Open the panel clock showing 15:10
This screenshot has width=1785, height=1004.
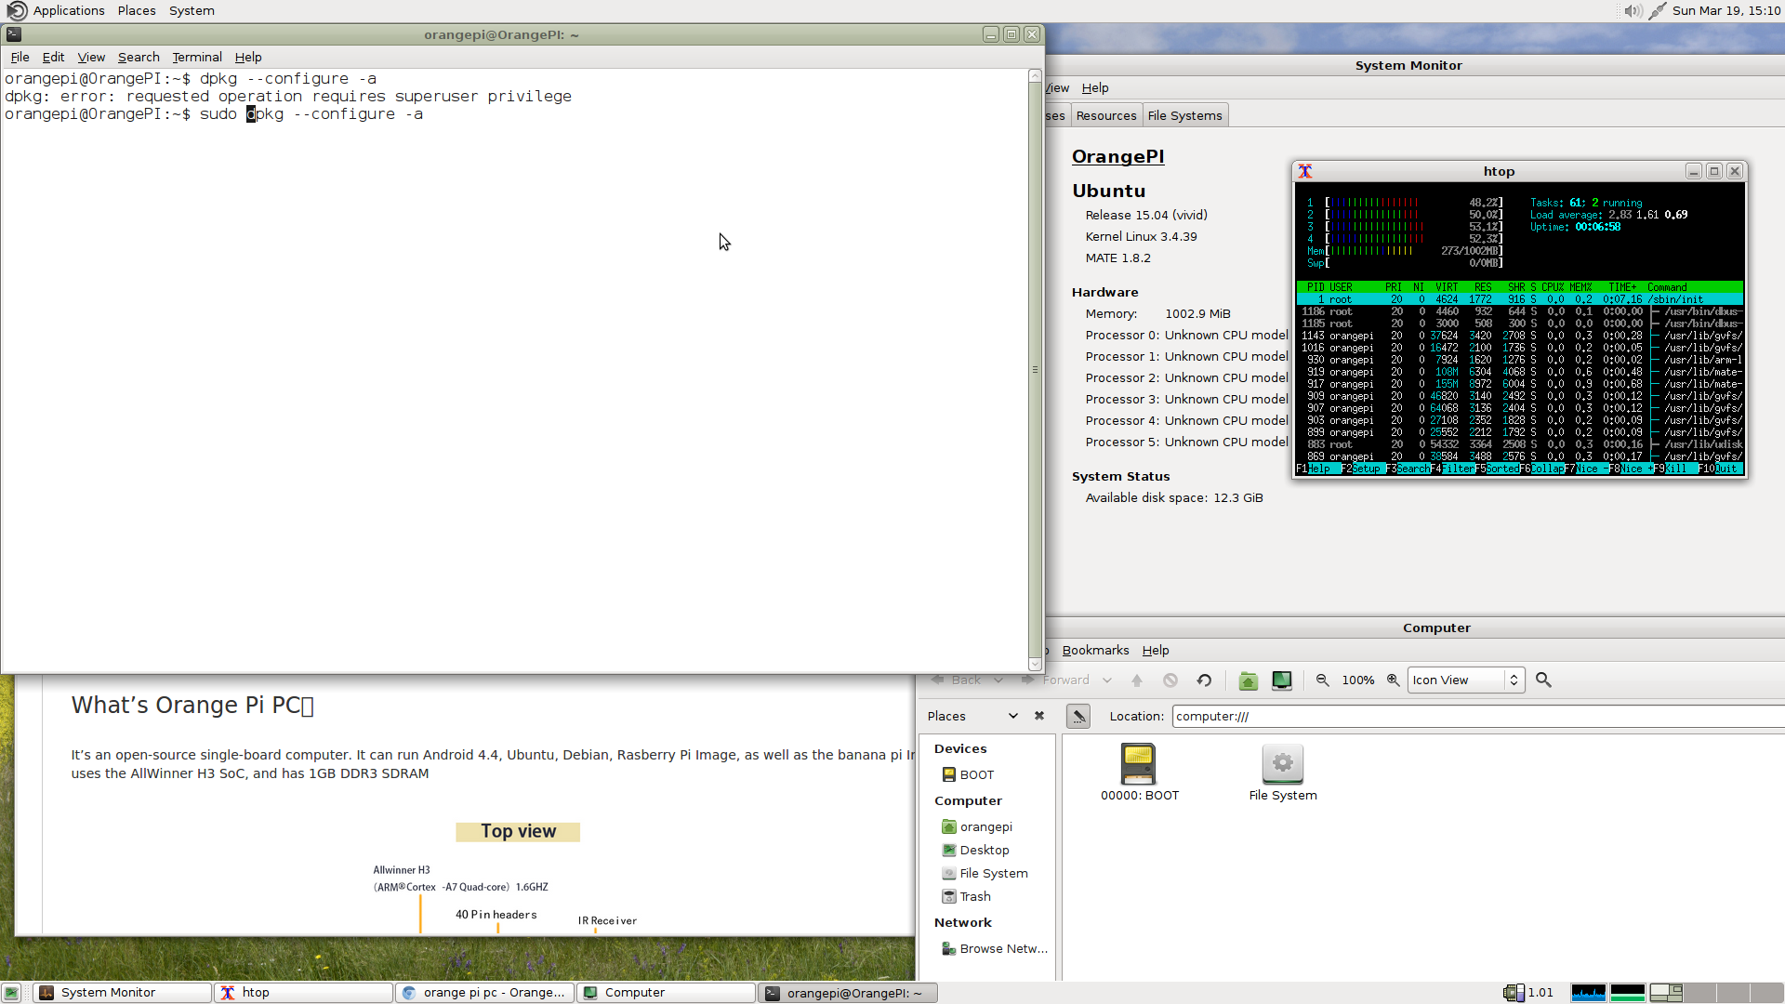coord(1726,11)
